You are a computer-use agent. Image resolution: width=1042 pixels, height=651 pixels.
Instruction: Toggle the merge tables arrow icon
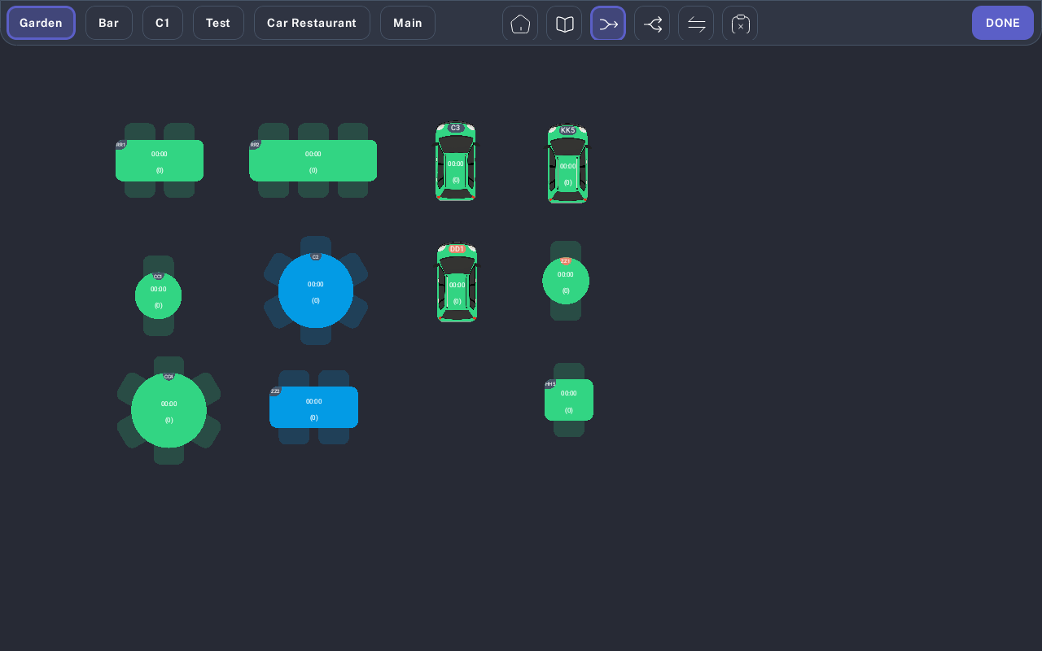[x=608, y=24]
